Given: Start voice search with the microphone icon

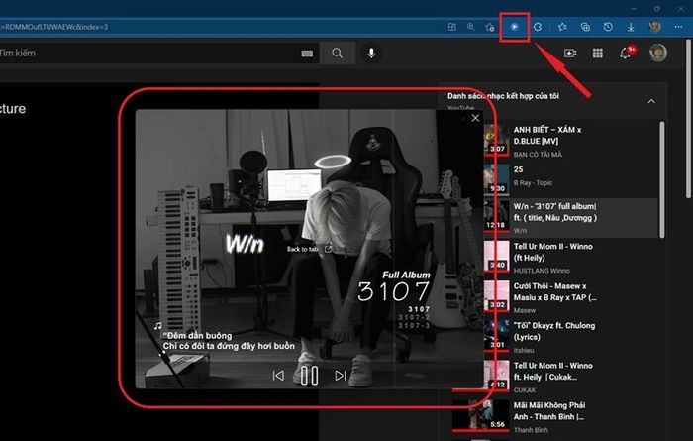Looking at the screenshot, I should pyautogui.click(x=371, y=54).
